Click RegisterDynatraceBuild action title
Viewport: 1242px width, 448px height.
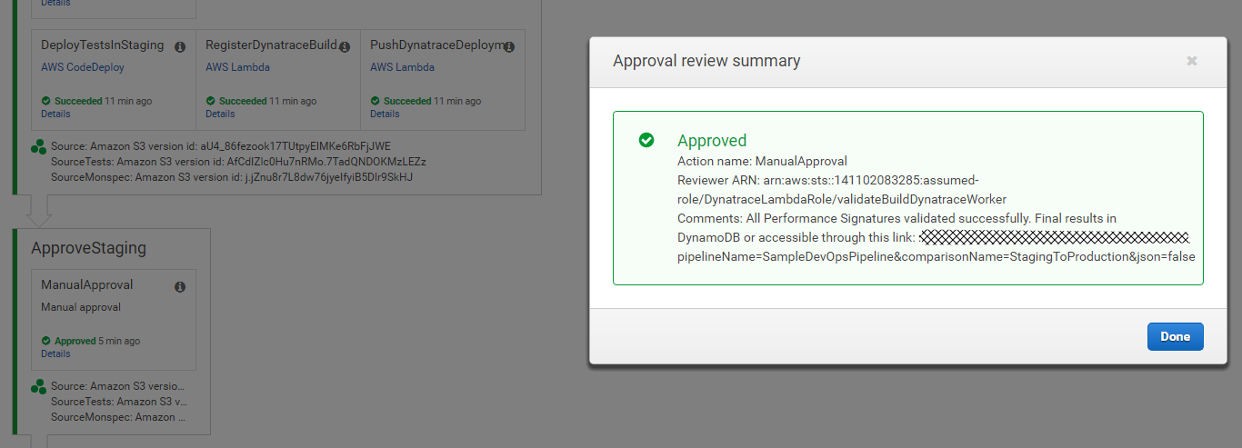[x=271, y=45]
